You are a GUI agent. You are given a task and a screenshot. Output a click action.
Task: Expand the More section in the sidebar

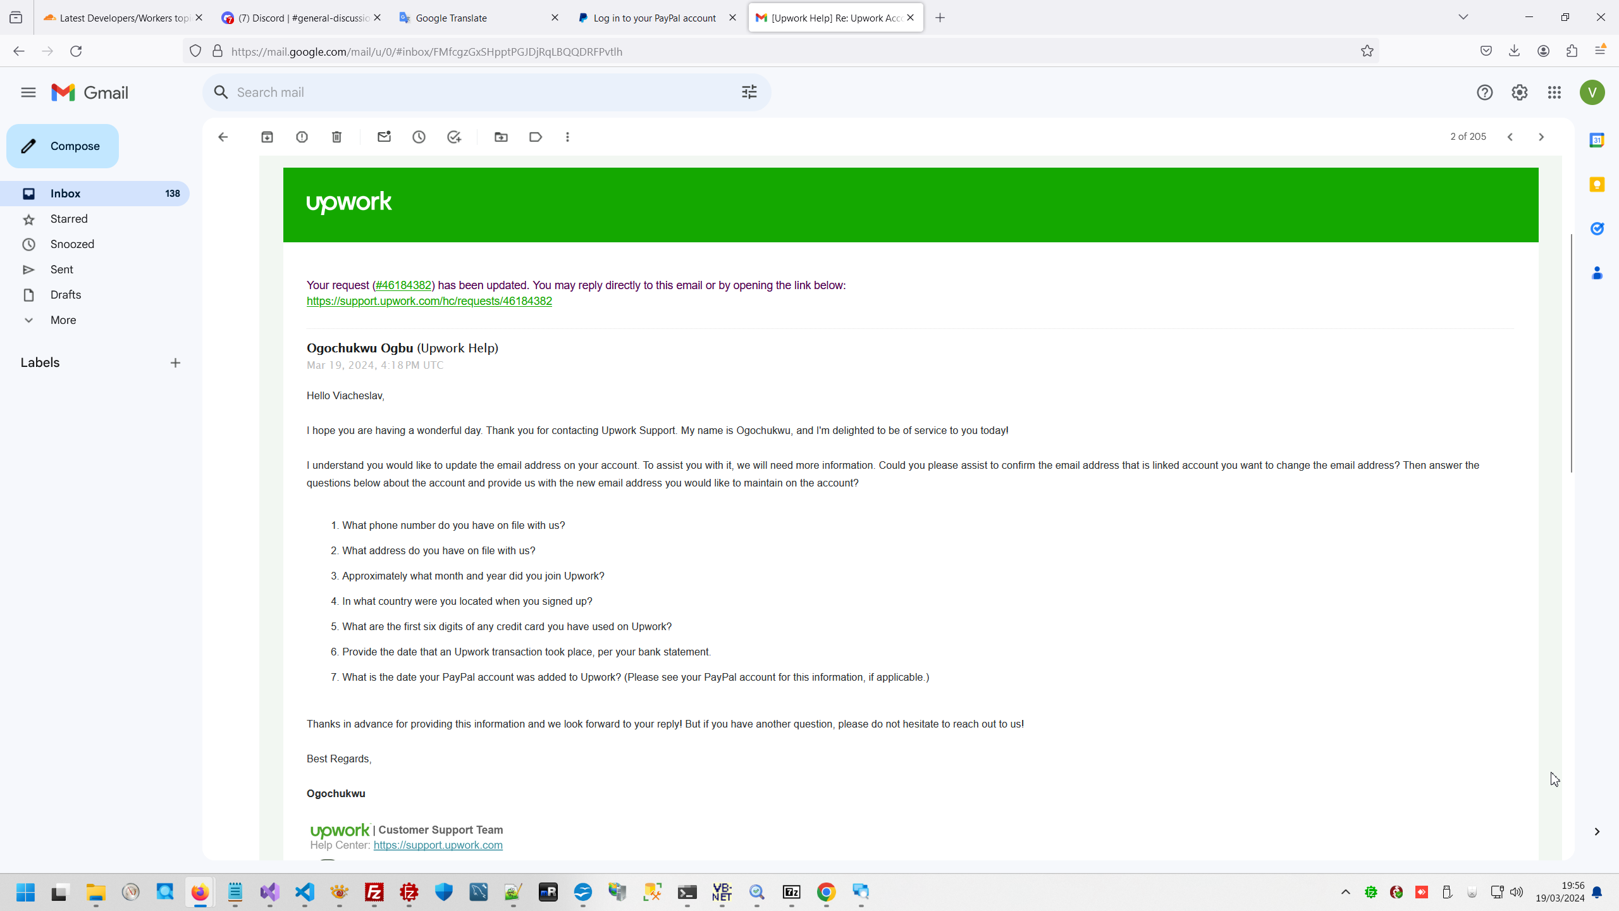[63, 320]
